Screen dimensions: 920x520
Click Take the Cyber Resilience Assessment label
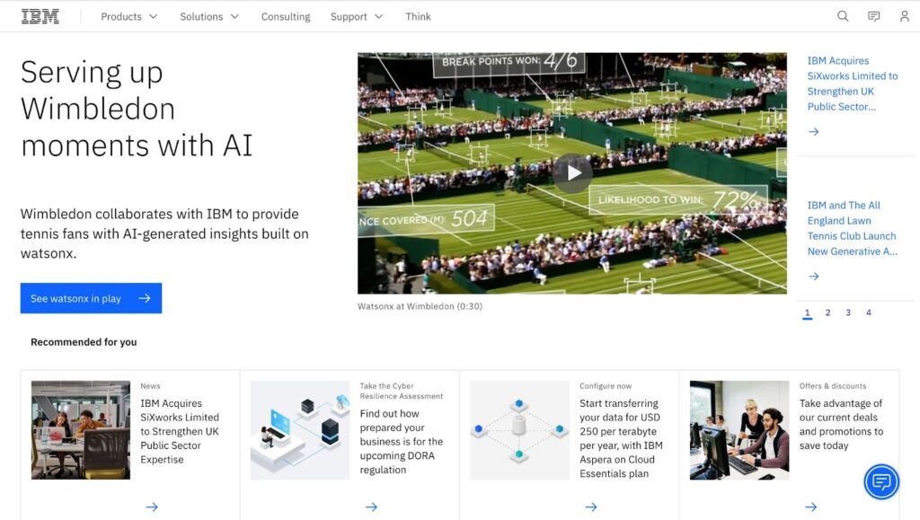tap(402, 391)
